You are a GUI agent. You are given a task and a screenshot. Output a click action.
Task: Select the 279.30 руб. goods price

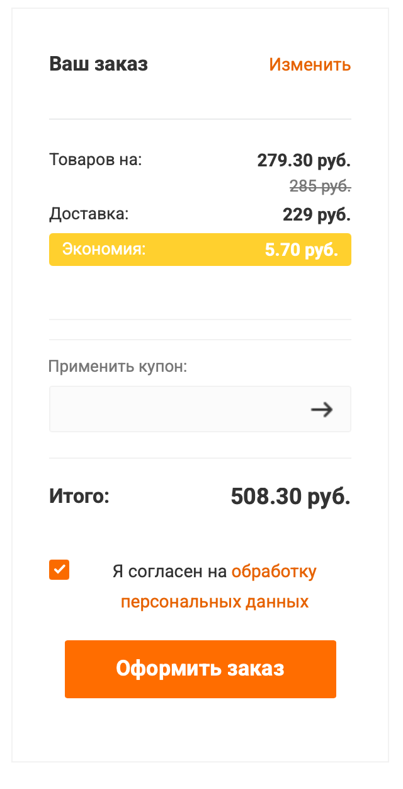304,161
